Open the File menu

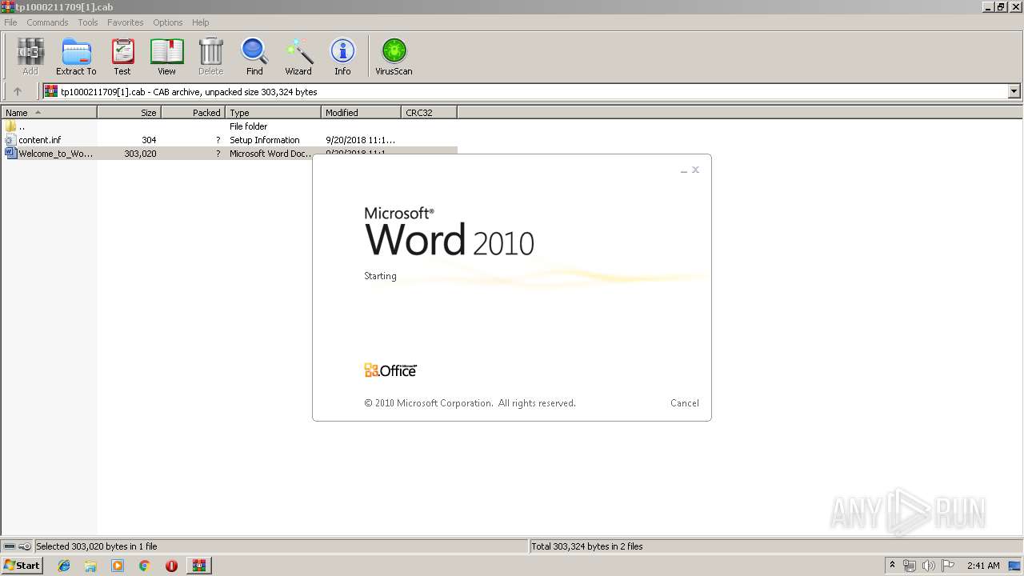10,22
